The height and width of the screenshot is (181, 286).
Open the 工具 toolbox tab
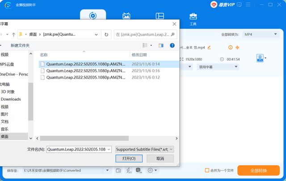(x=193, y=19)
